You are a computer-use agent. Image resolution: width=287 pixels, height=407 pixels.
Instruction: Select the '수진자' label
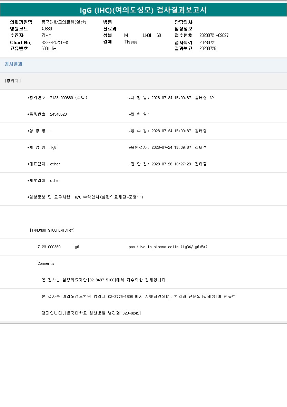17,35
